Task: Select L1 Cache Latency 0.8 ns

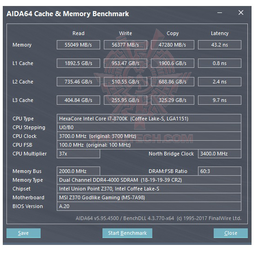Action: pos(220,63)
